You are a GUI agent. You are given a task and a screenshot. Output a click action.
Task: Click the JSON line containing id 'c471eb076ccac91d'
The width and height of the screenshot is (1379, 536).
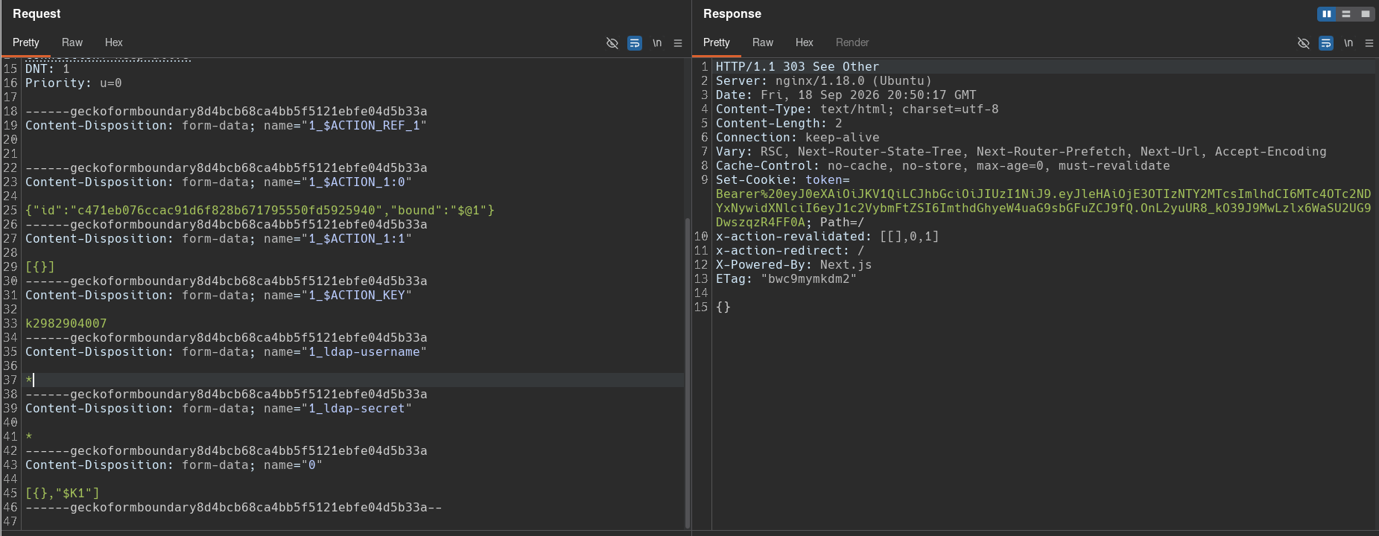tap(260, 211)
